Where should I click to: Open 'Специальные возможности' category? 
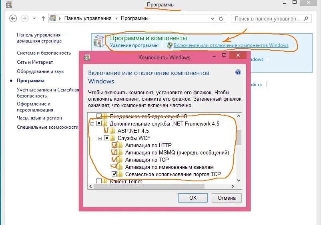click(48, 127)
